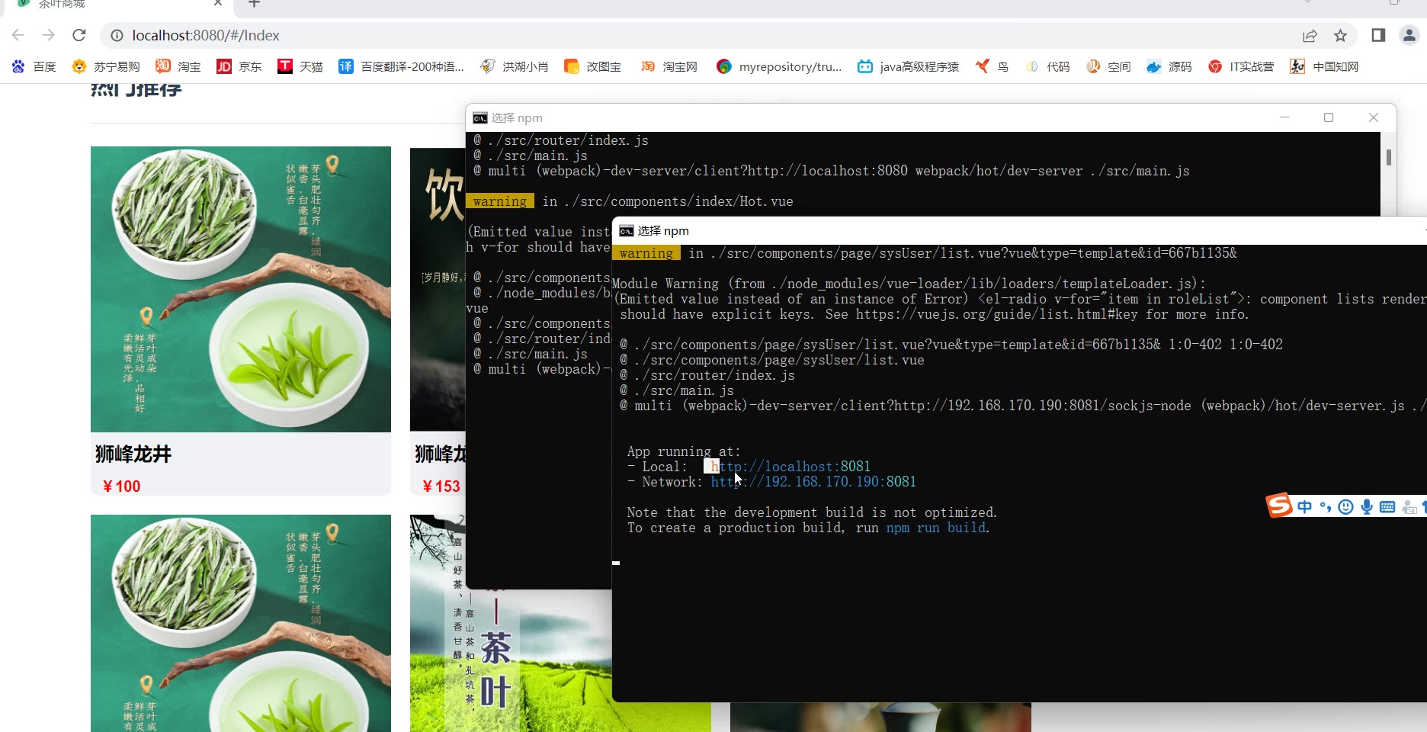
Task: Click the 'App running at:' line
Action: tap(684, 451)
